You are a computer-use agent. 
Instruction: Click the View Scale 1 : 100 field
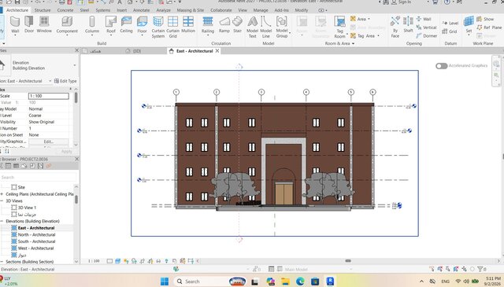click(x=49, y=96)
